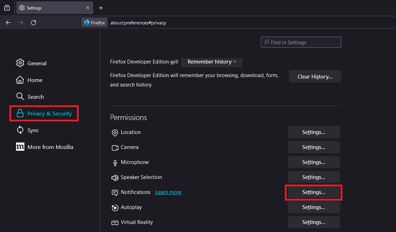
Task: Click the Find in Settings search field
Action: click(x=301, y=42)
